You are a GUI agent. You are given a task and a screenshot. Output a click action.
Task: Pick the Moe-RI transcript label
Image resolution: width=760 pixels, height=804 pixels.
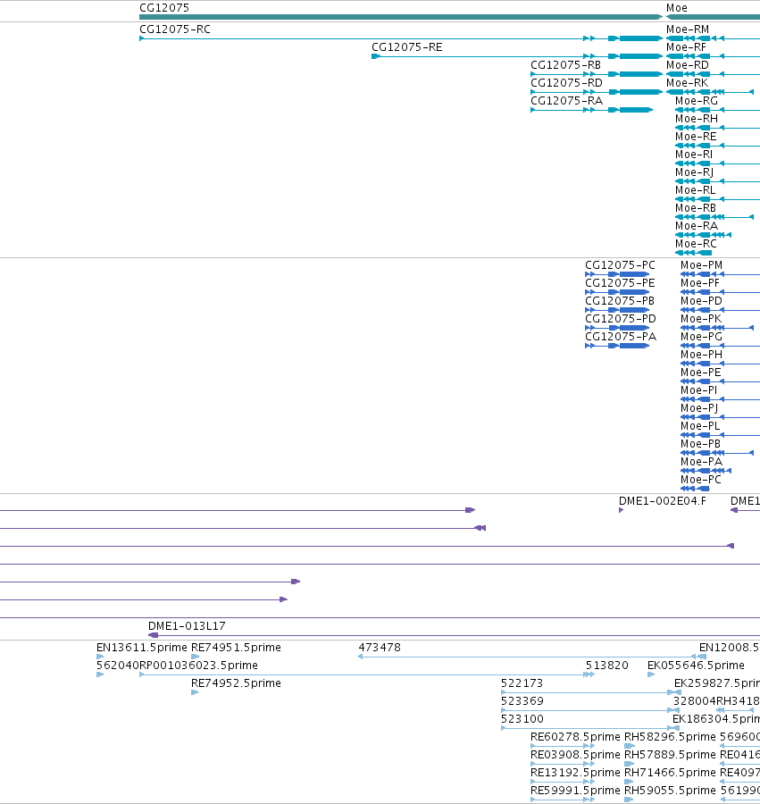point(694,155)
